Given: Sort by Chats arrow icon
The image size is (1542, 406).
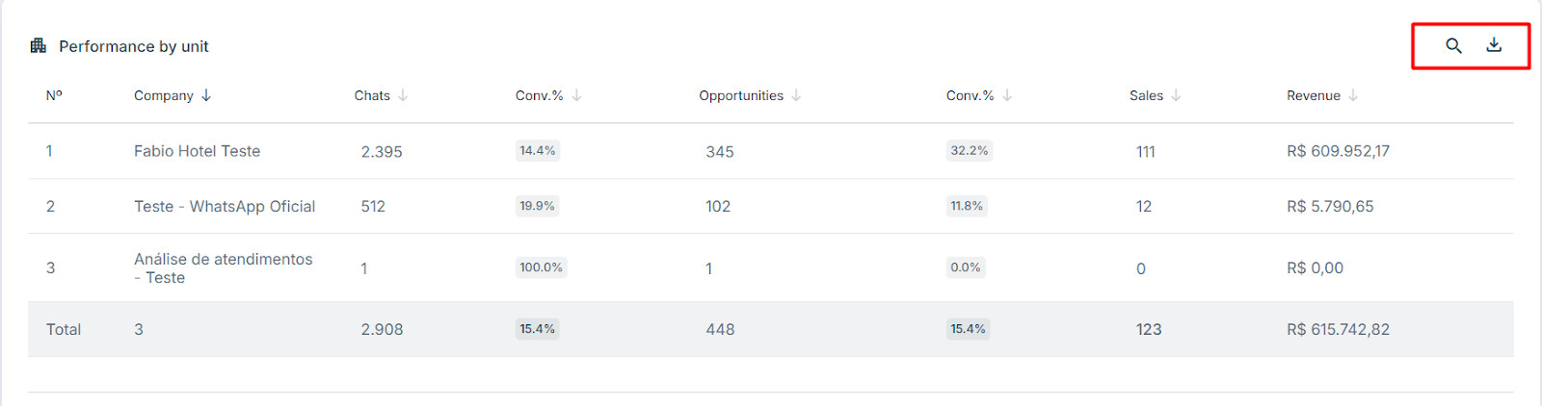Looking at the screenshot, I should tap(403, 95).
